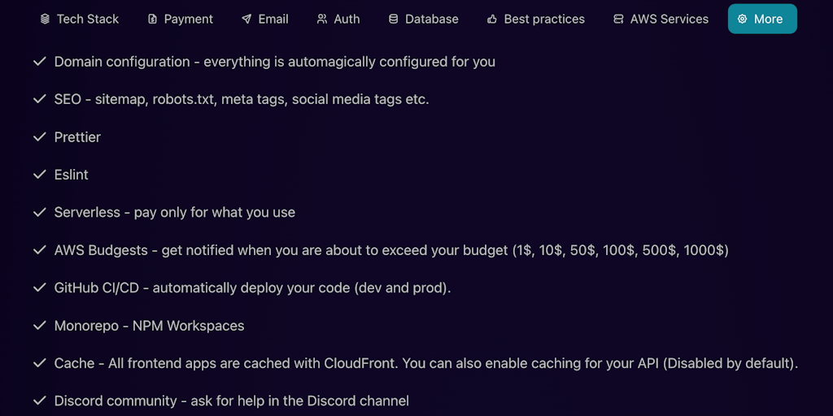The width and height of the screenshot is (833, 416).
Task: Click the paper plane icon beside Email
Action: click(x=246, y=19)
